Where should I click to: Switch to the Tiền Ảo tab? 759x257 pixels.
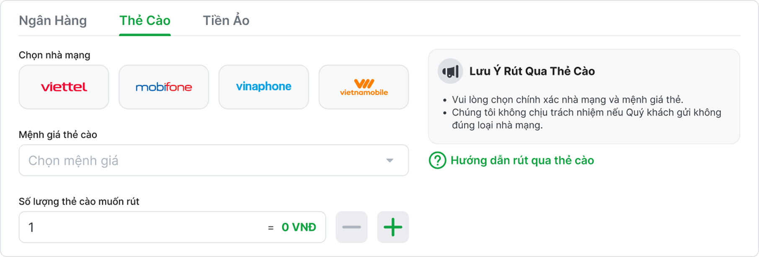pos(225,20)
